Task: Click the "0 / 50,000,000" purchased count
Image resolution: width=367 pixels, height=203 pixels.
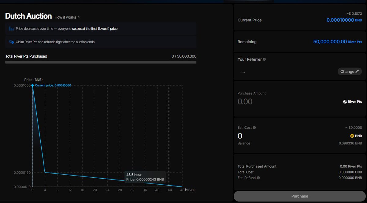Action: coord(184,56)
